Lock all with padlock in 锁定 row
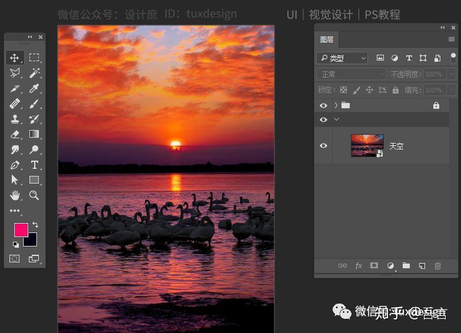This screenshot has width=461, height=333. click(x=396, y=90)
